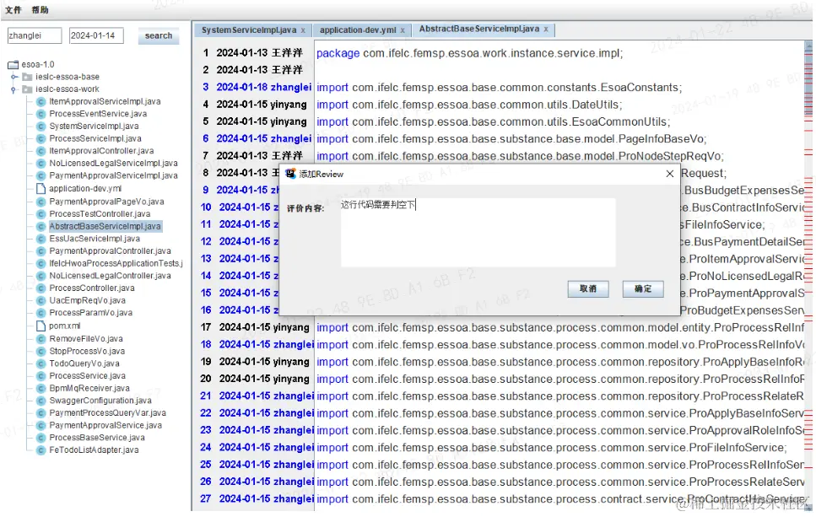Viewport: 816px width, 517px height.
Task: Select TodoQueryVo.java in the tree
Action: (x=84, y=364)
